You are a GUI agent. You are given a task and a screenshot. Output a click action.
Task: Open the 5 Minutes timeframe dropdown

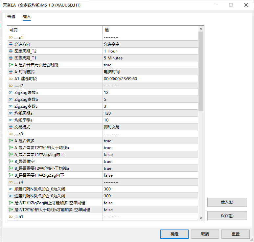point(150,58)
